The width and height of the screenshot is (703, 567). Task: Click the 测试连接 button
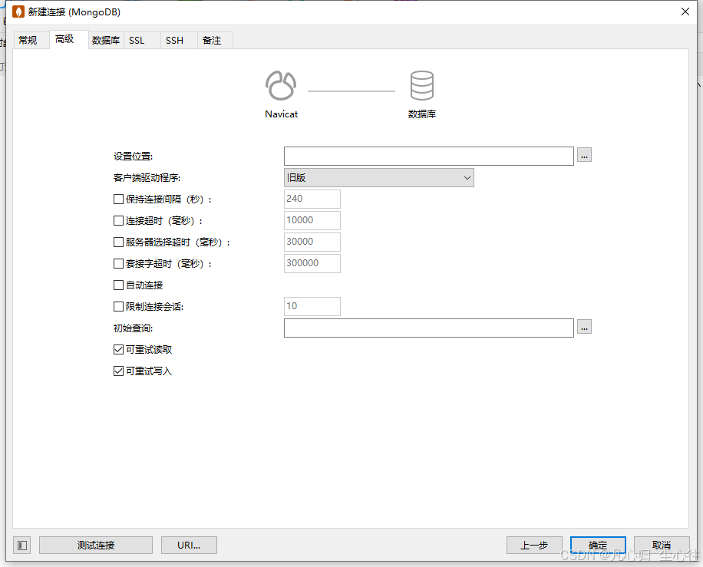tap(95, 545)
